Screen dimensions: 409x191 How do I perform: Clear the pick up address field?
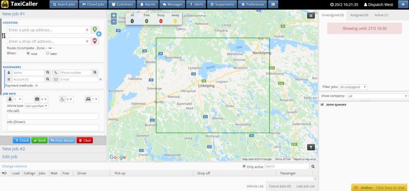point(87,30)
